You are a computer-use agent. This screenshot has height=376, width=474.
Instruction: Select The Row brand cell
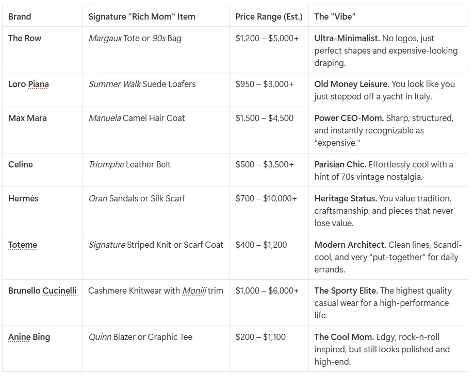tap(25, 38)
